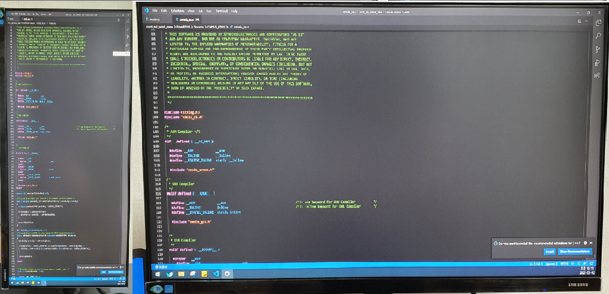Open the View menu on the right monitor
This screenshot has width=609, height=294.
coord(191,11)
